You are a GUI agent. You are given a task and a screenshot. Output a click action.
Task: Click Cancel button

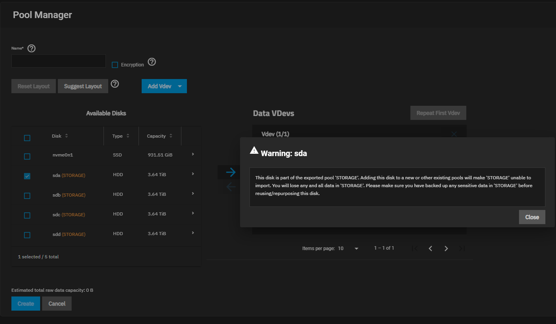(57, 304)
